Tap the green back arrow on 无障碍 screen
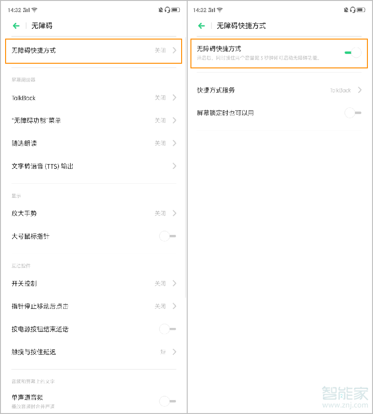The image size is (373, 414). tap(16, 26)
